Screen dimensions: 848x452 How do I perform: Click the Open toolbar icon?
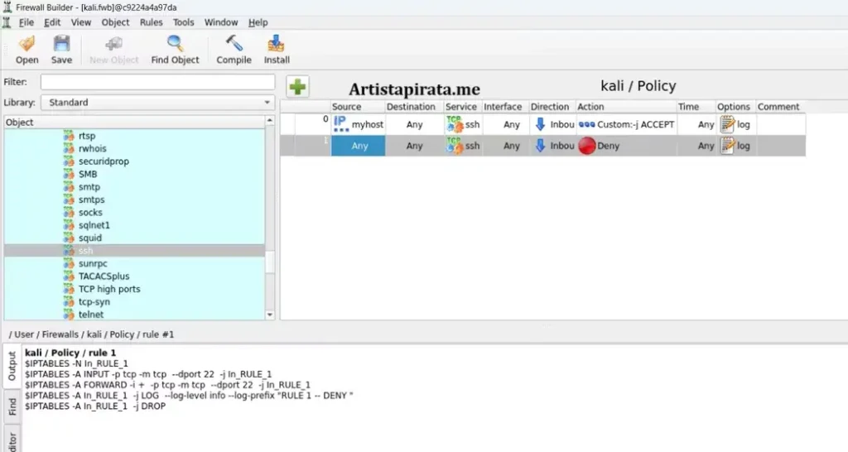point(26,44)
